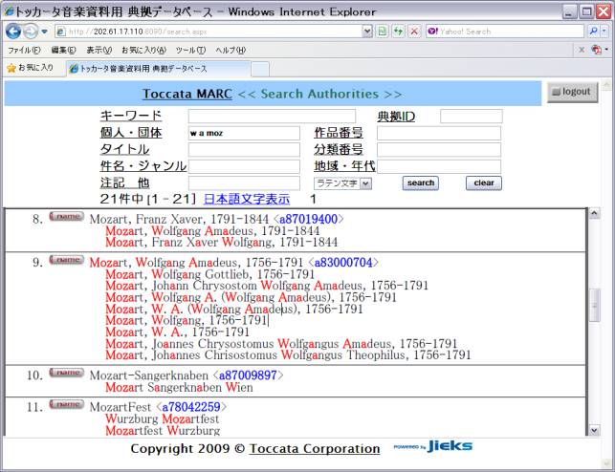Screen dimensions: 615x472
Task: Click results list scroll up arrow
Action: [594, 213]
